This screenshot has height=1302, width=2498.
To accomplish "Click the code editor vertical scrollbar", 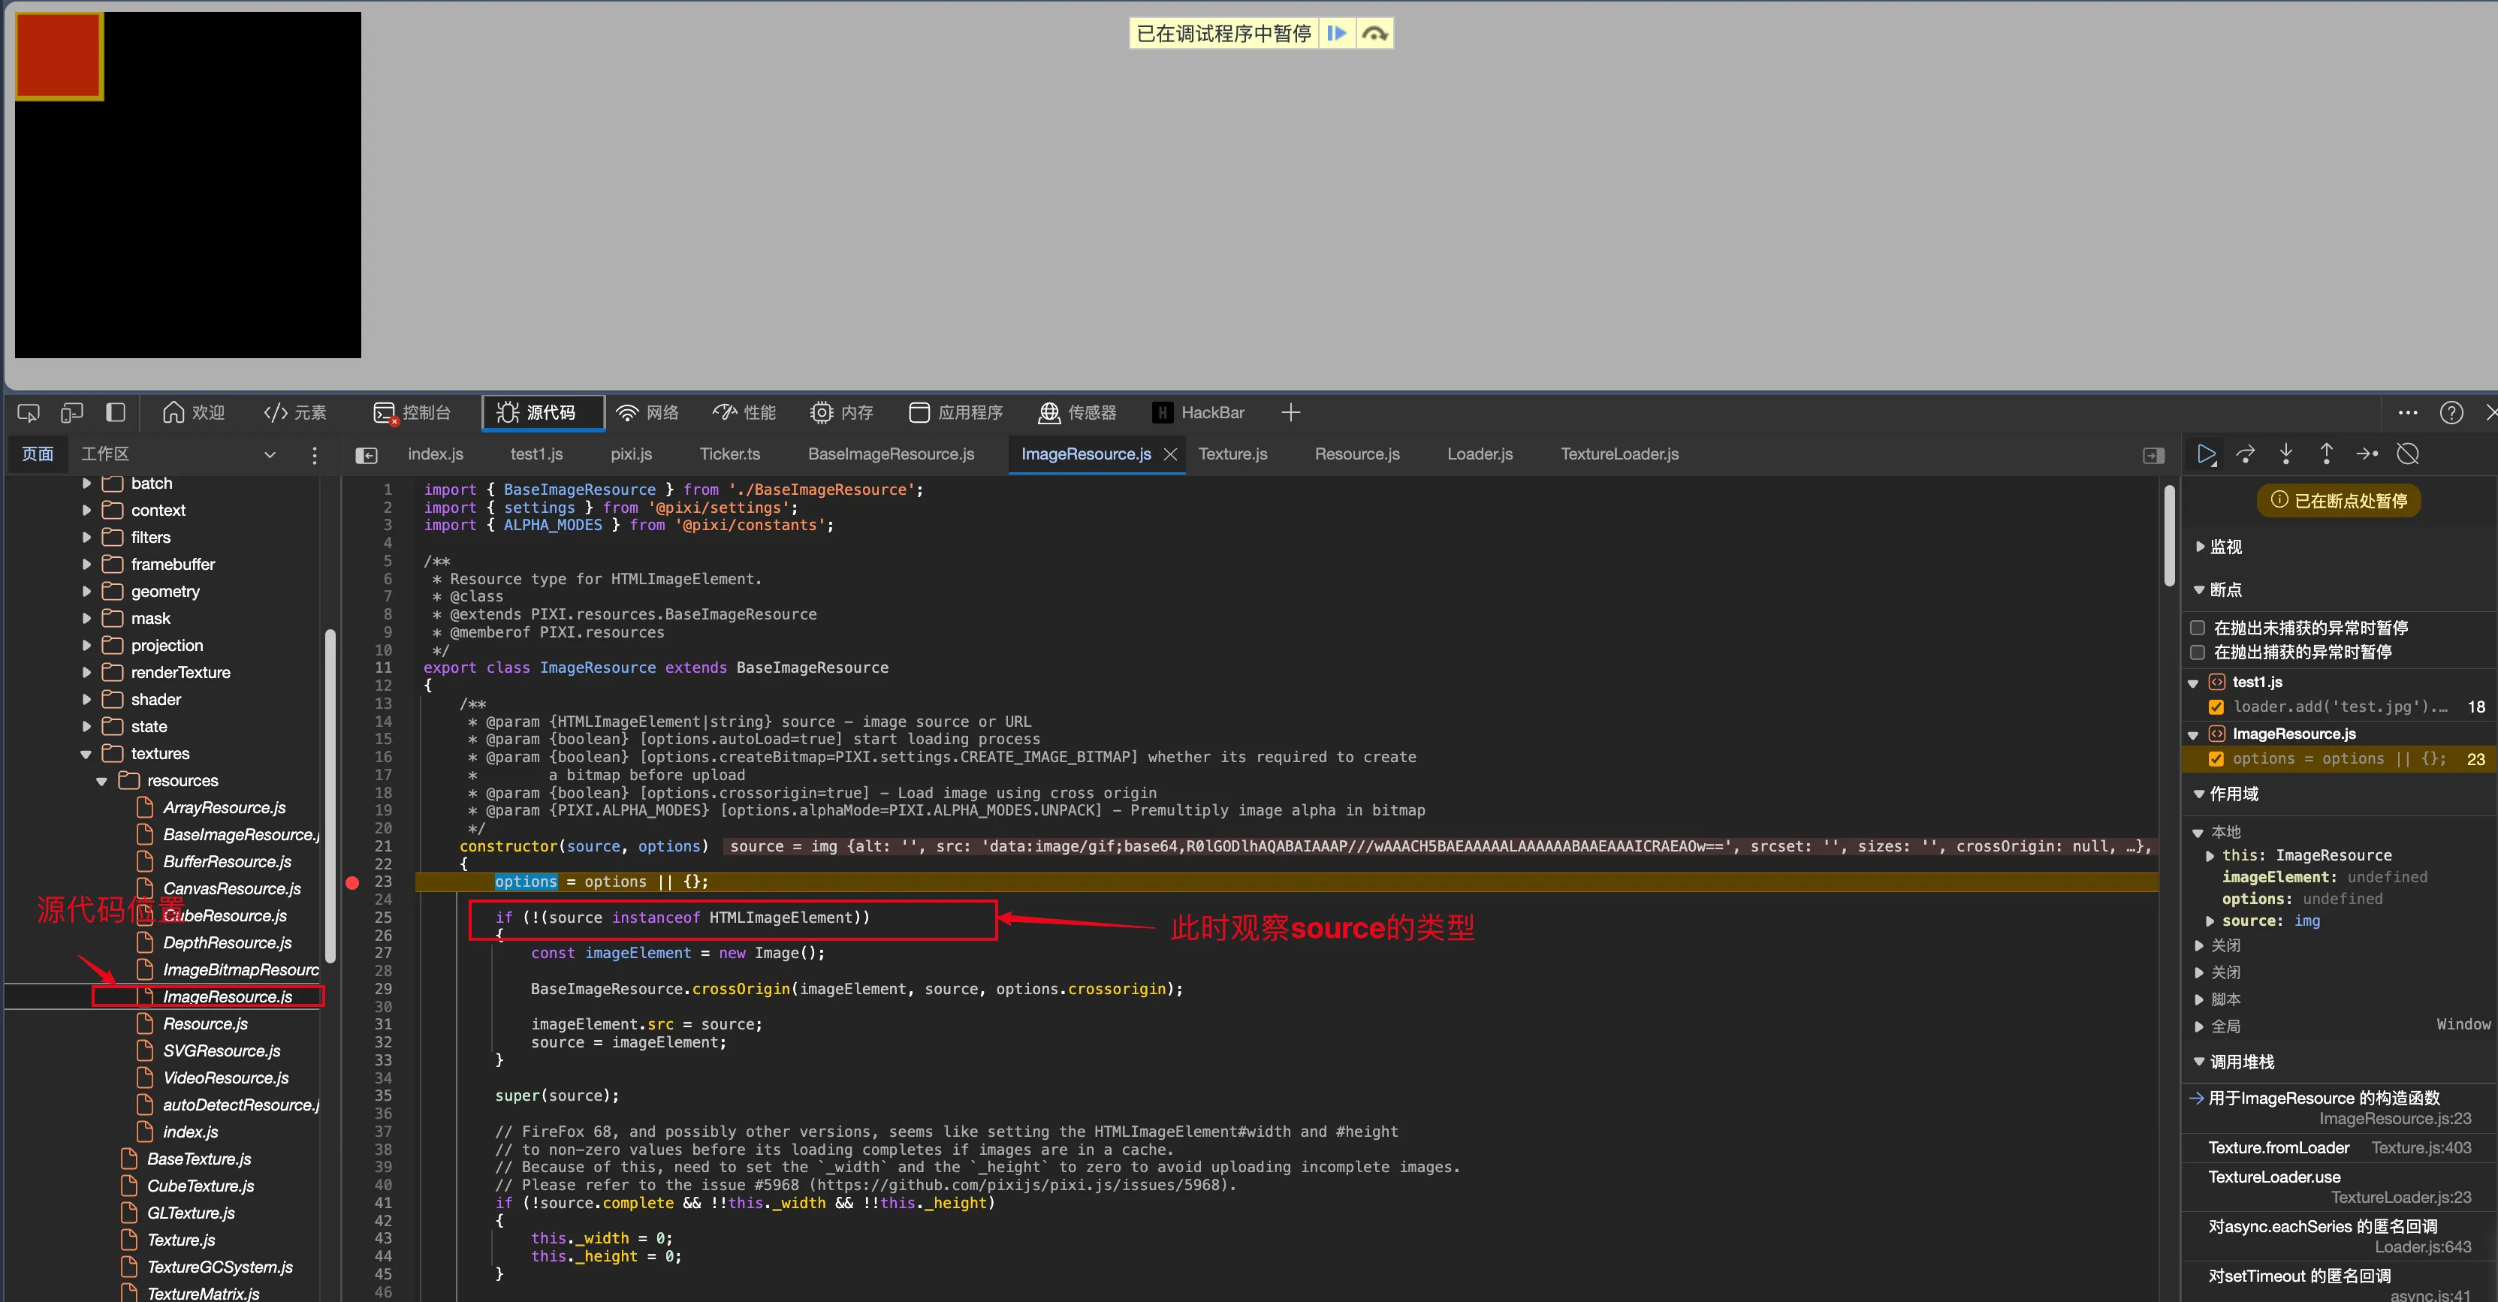I will 2169,536.
